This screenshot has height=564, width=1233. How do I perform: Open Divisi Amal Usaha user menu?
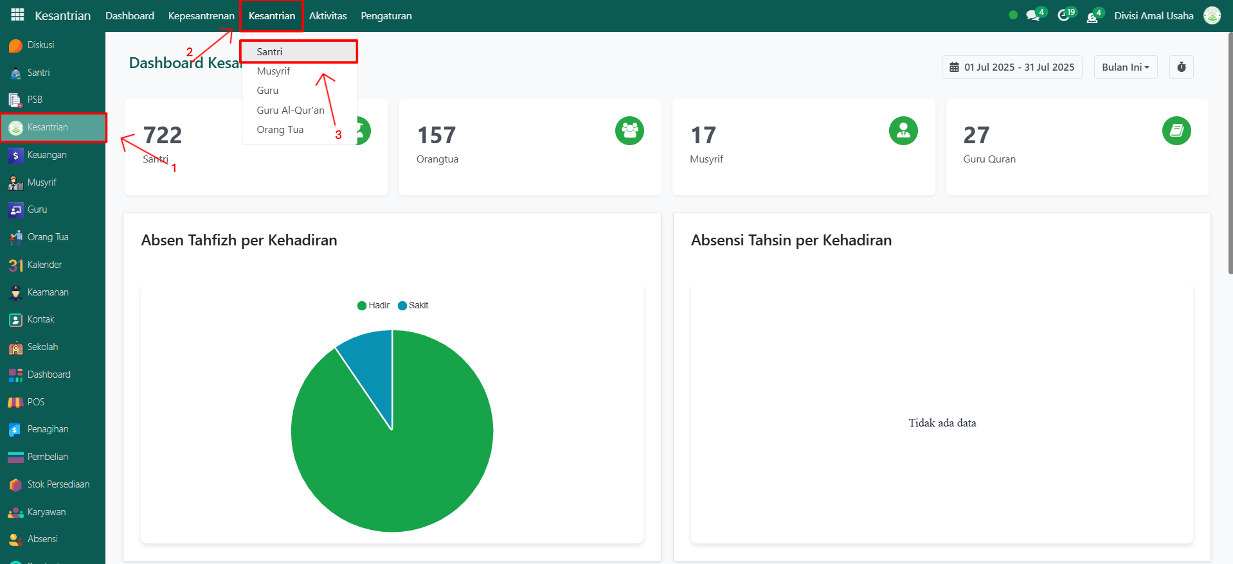coord(1153,15)
